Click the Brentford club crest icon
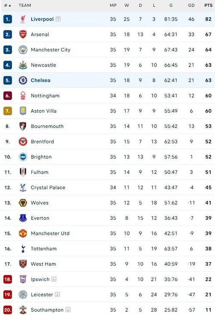The width and height of the screenshot is (215, 315). (x=23, y=142)
